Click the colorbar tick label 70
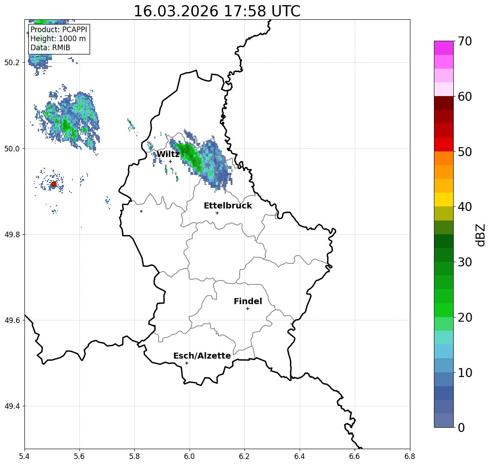The width and height of the screenshot is (491, 465). pyautogui.click(x=465, y=41)
